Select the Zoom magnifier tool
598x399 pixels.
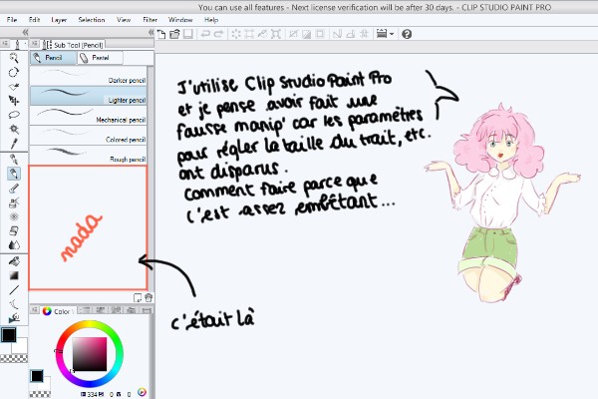pyautogui.click(x=13, y=58)
